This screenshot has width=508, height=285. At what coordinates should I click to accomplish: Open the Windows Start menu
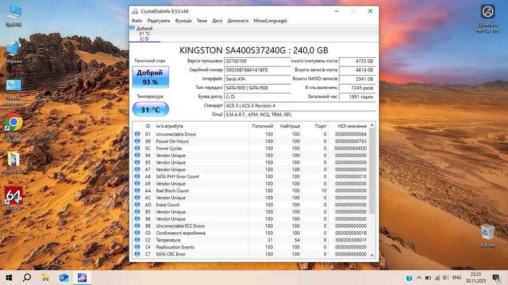coord(9,277)
